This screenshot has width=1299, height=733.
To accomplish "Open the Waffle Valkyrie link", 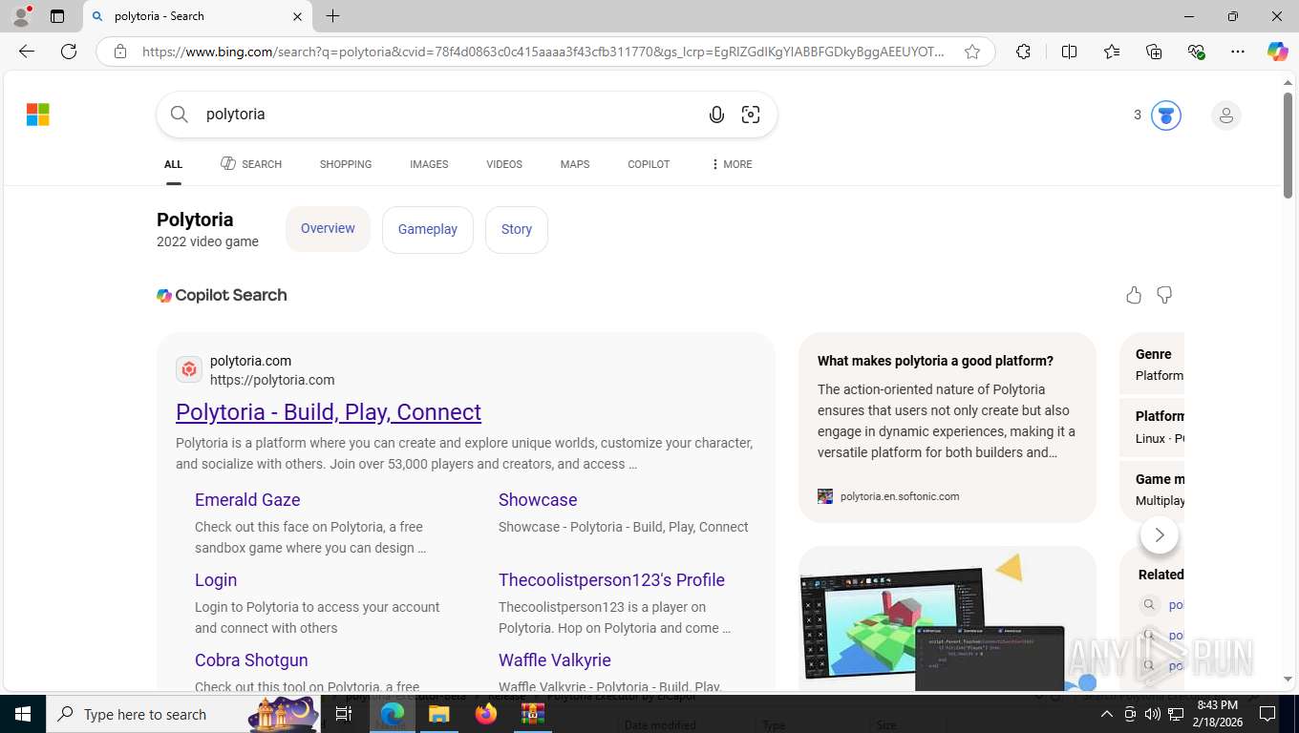I will pos(555,660).
